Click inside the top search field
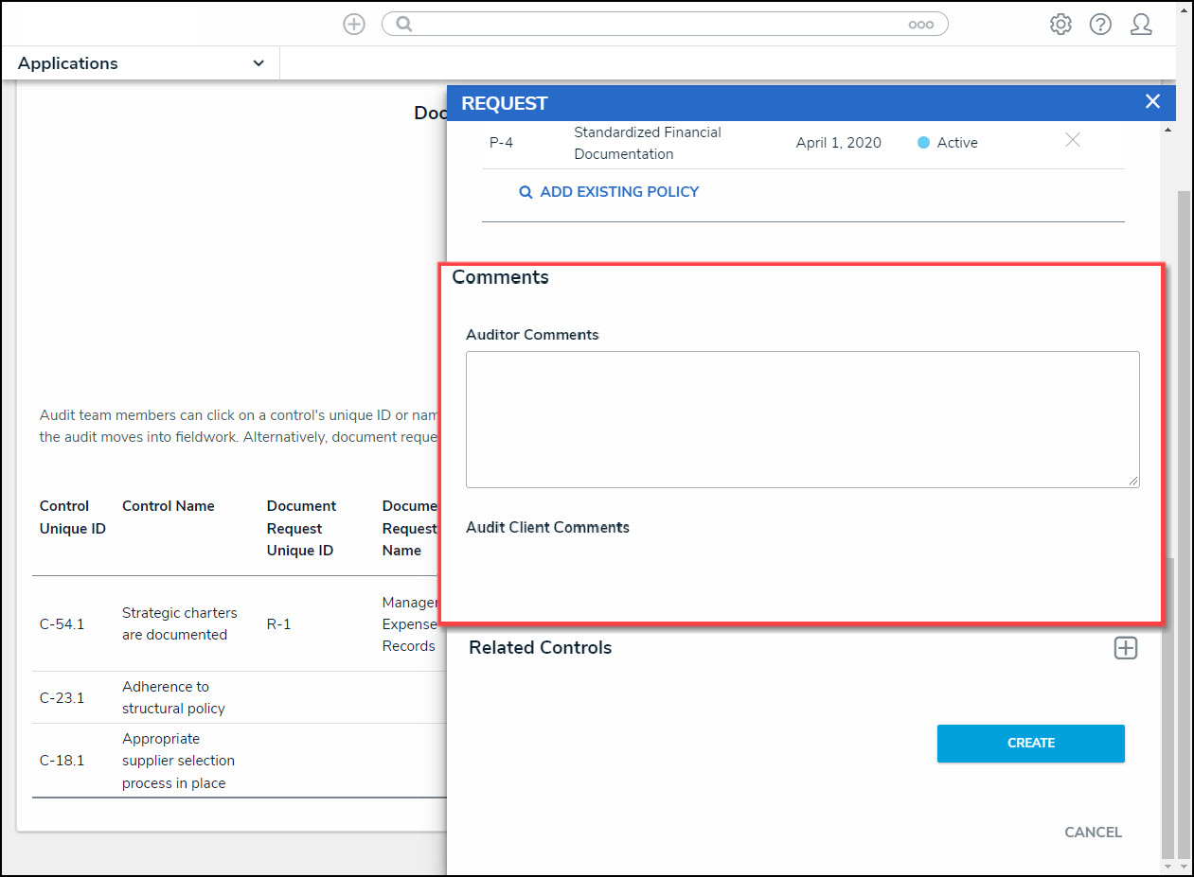This screenshot has width=1194, height=877. 653,25
